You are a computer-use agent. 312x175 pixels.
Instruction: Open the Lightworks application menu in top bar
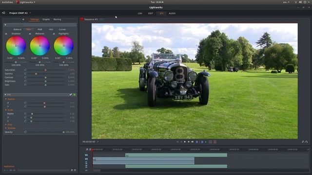point(26,2)
